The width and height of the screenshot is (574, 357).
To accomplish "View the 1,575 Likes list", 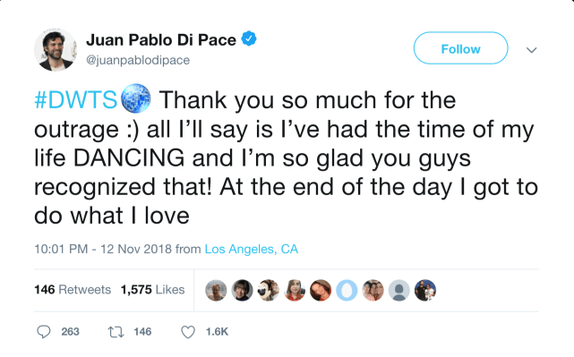I will pyautogui.click(x=152, y=290).
